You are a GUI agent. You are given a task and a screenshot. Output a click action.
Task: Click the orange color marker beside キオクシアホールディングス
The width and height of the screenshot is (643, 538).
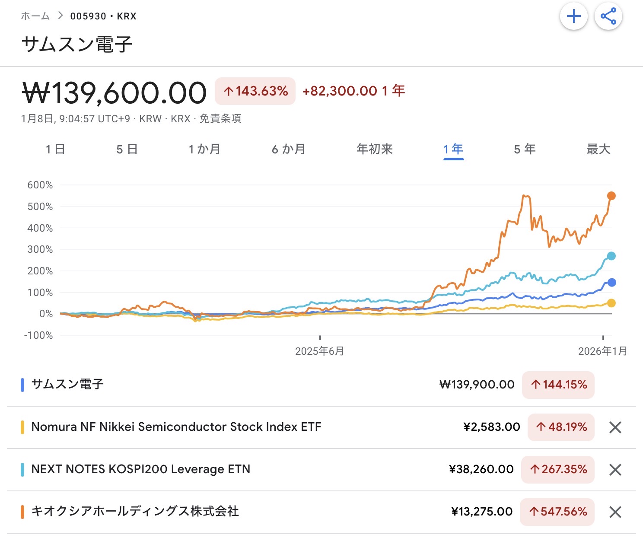tap(22, 512)
